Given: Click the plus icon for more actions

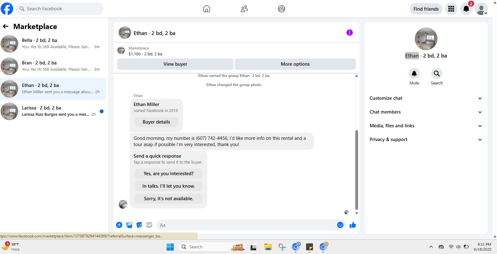Looking at the screenshot, I should pyautogui.click(x=119, y=225).
